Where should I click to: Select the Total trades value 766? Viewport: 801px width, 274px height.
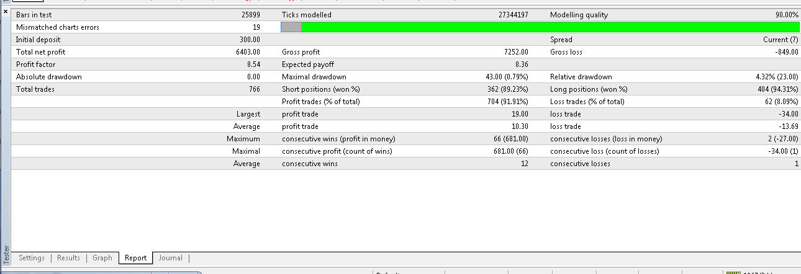click(x=253, y=89)
